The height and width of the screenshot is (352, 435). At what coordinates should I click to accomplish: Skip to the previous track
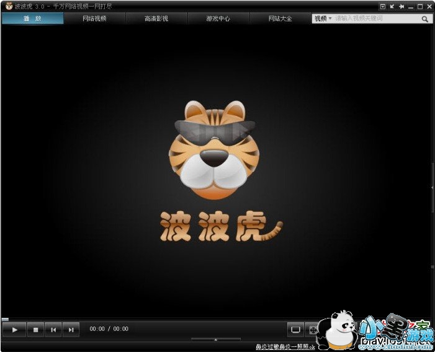pos(53,330)
